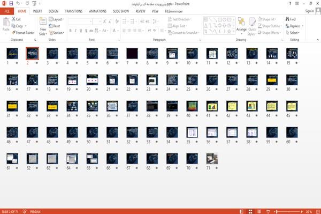321x214 pixels.
Task: Click the Reset slide button
Action: pos(55,26)
